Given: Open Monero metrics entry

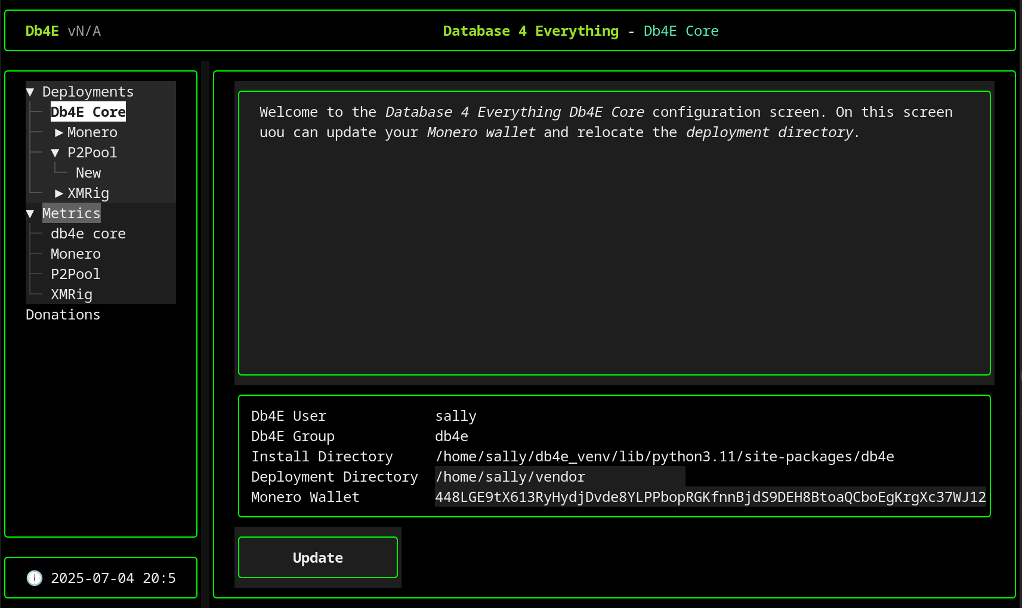Looking at the screenshot, I should tap(76, 254).
